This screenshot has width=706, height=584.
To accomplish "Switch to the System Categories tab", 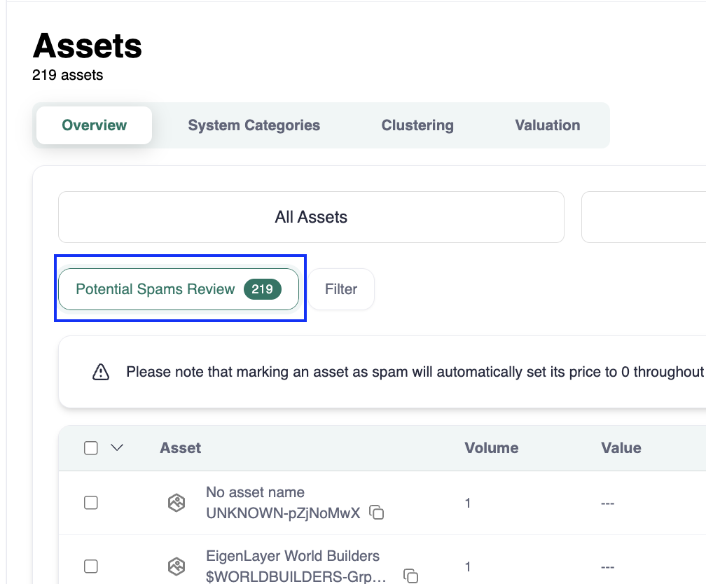I will 254,125.
